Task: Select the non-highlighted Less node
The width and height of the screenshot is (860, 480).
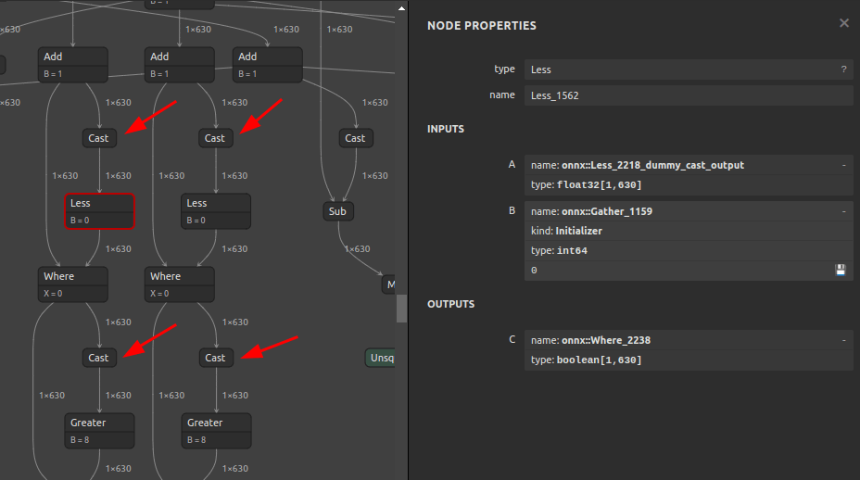Action: (216, 211)
